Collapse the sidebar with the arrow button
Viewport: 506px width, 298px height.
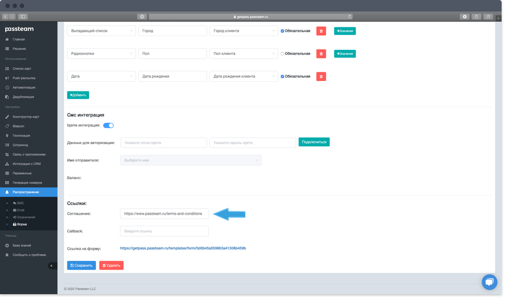[51, 266]
